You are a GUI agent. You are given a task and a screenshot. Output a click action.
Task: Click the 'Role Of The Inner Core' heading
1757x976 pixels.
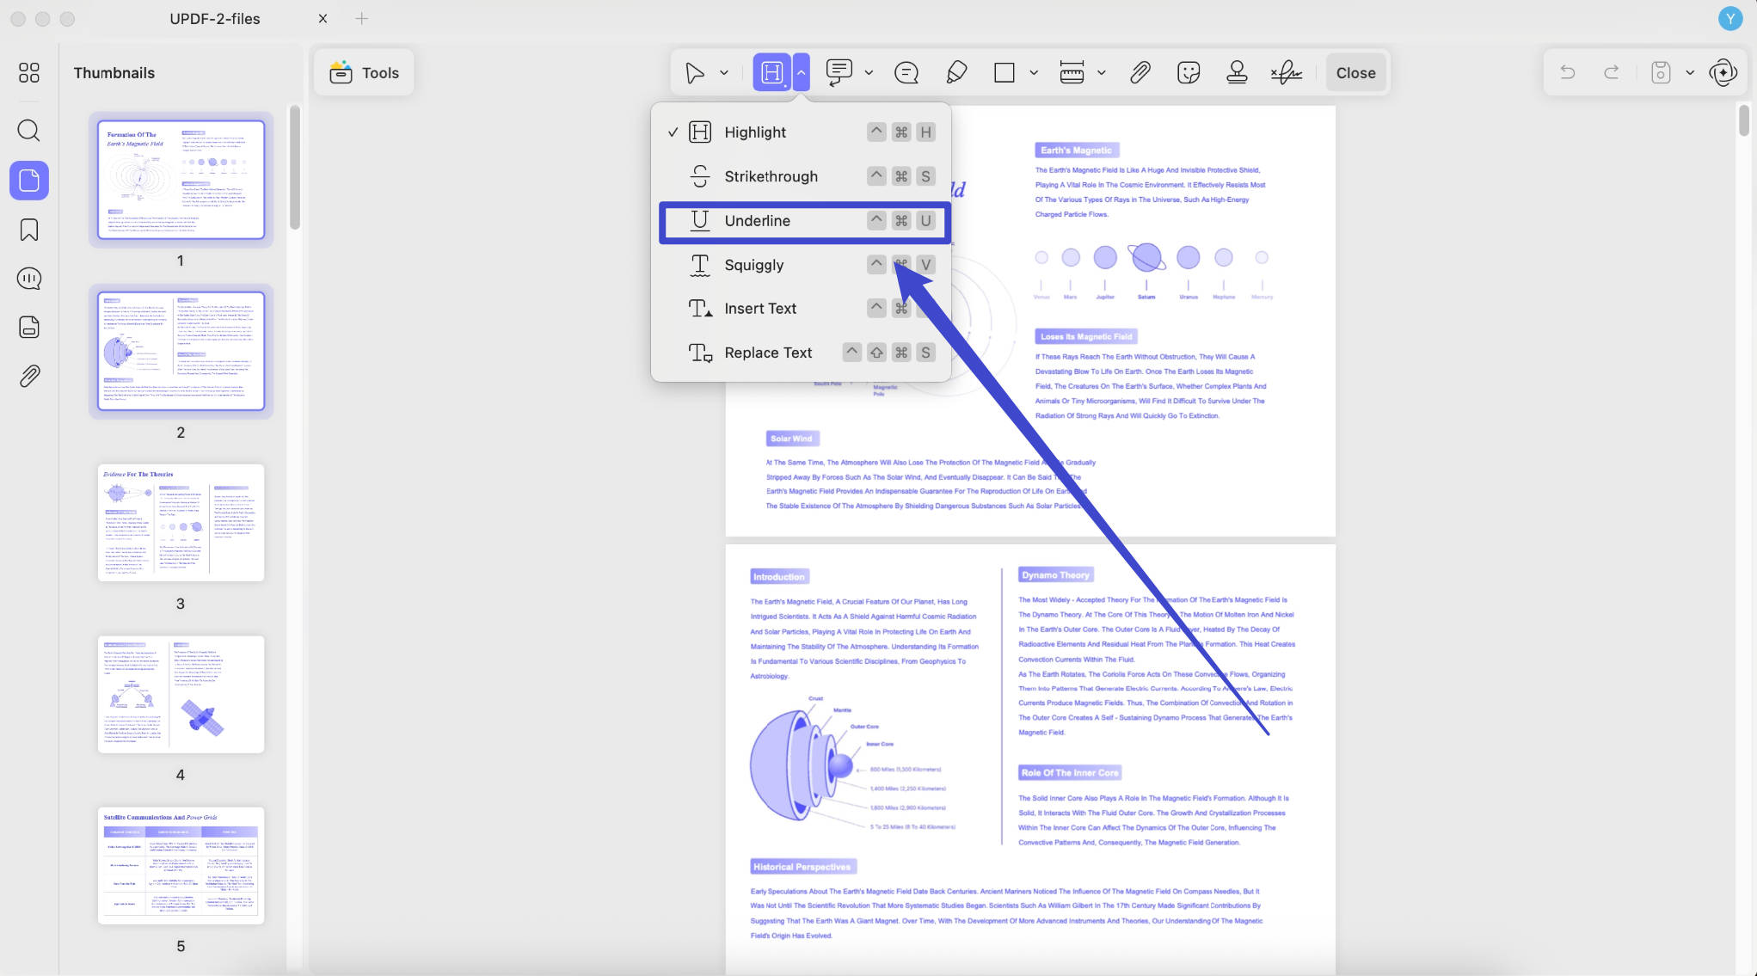[x=1070, y=772]
